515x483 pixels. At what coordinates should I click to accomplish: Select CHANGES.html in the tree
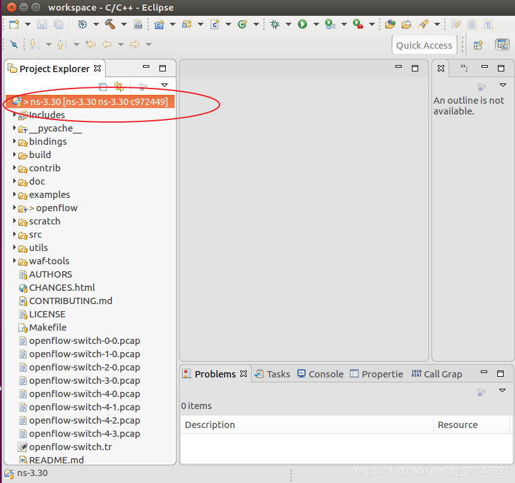click(x=57, y=288)
